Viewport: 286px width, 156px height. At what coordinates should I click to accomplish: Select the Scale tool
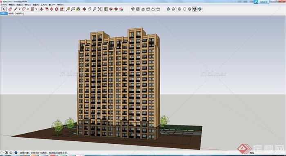(62, 9)
